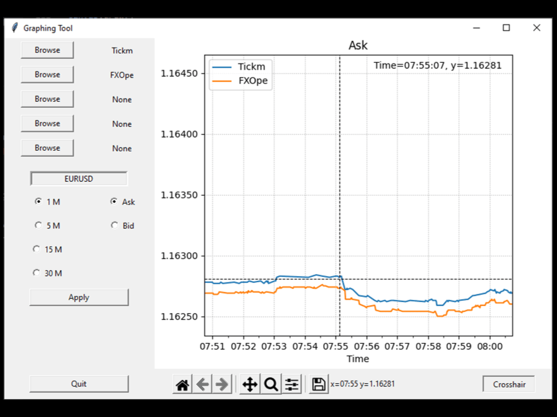The image size is (557, 417).
Task: Click the back navigation arrow icon
Action: (x=202, y=384)
